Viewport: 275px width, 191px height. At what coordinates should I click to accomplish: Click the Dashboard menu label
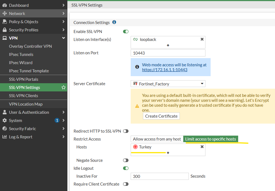[x=19, y=5]
